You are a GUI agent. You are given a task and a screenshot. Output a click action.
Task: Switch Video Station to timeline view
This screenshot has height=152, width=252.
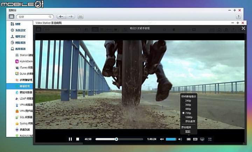[109, 29]
